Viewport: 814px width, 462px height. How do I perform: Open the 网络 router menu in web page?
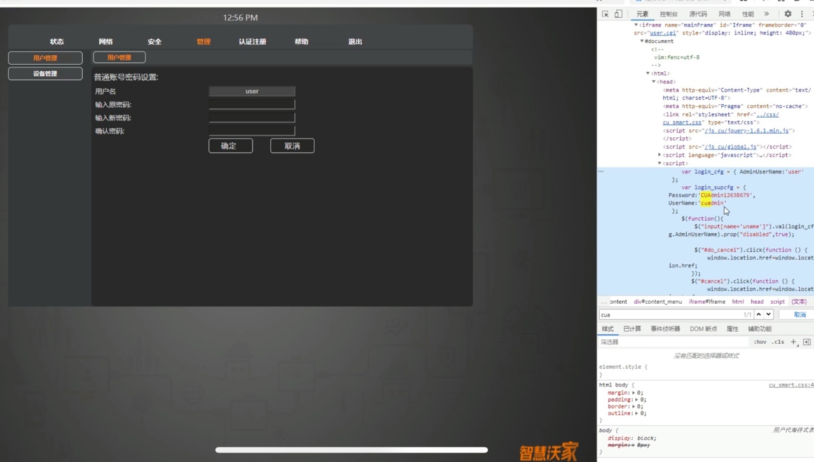[x=106, y=42]
